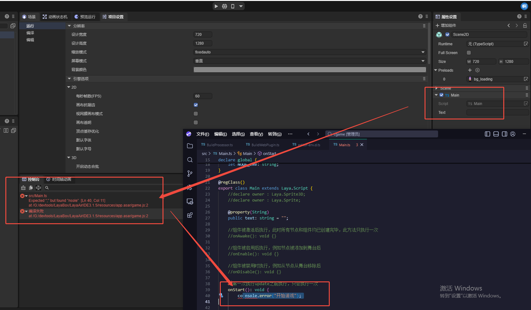Click the clear console icon
Image resolution: width=531 pixels, height=310 pixels.
pyautogui.click(x=23, y=188)
